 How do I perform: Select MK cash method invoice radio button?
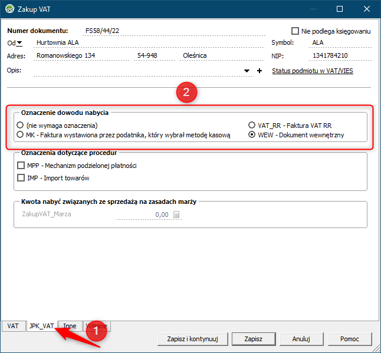coord(21,135)
